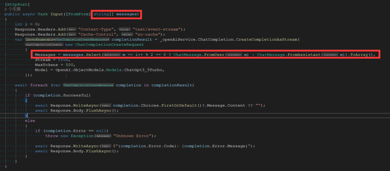Click 'completionResult' in the var declaration
The width and height of the screenshot is (390, 171).
pos(132,39)
